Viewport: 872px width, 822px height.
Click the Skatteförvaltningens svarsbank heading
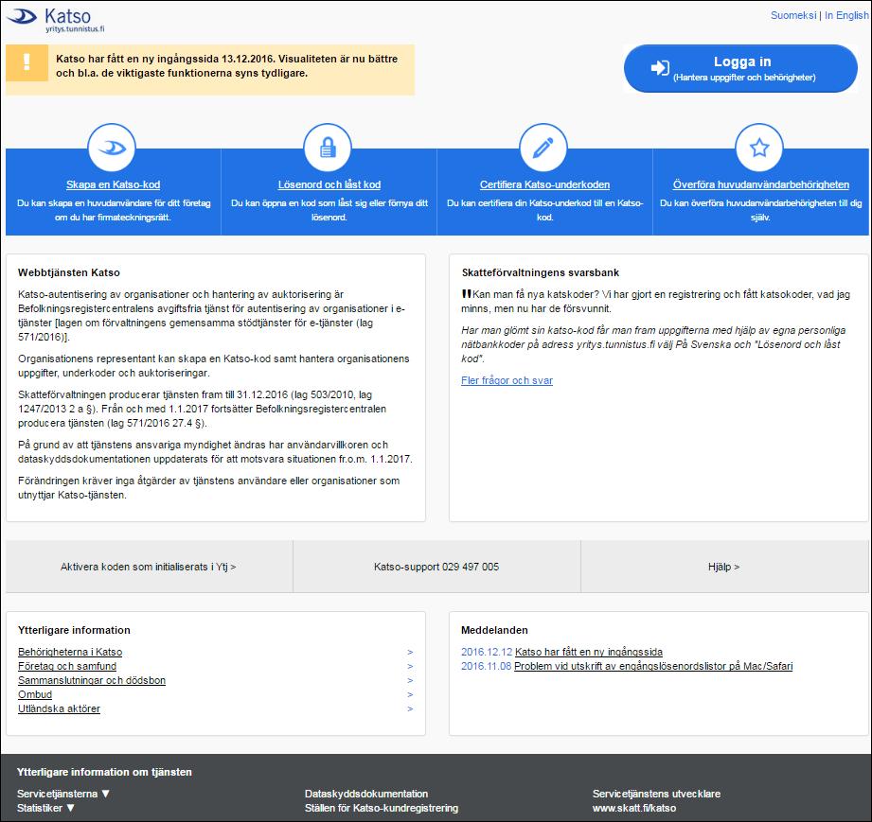[540, 272]
